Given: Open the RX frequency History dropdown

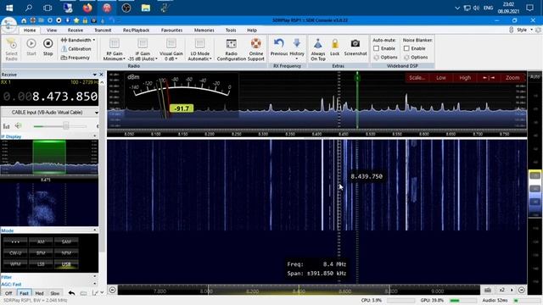Looking at the screenshot, I should pyautogui.click(x=297, y=48).
